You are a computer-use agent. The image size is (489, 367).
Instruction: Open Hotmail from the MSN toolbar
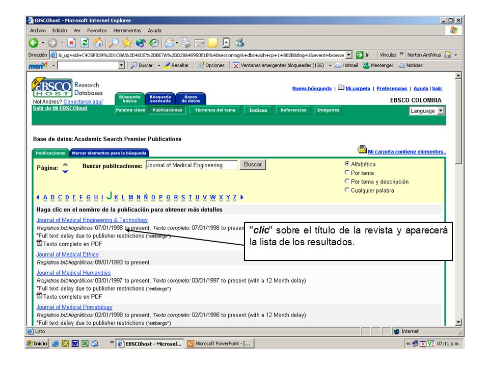click(346, 65)
